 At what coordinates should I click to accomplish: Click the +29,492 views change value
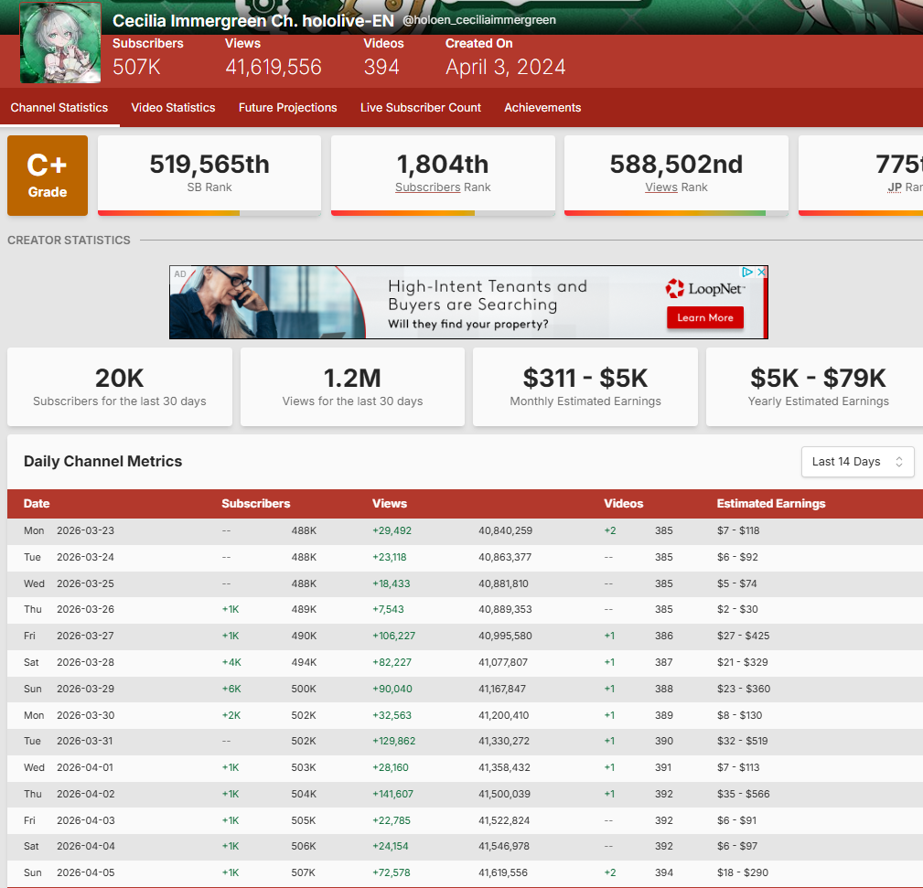[392, 530]
